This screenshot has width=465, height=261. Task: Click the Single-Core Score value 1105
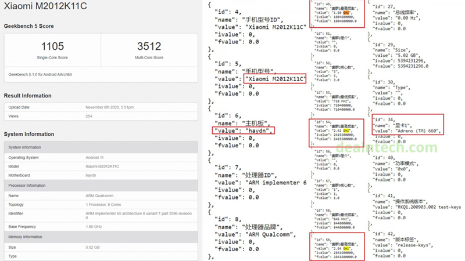pyautogui.click(x=53, y=46)
